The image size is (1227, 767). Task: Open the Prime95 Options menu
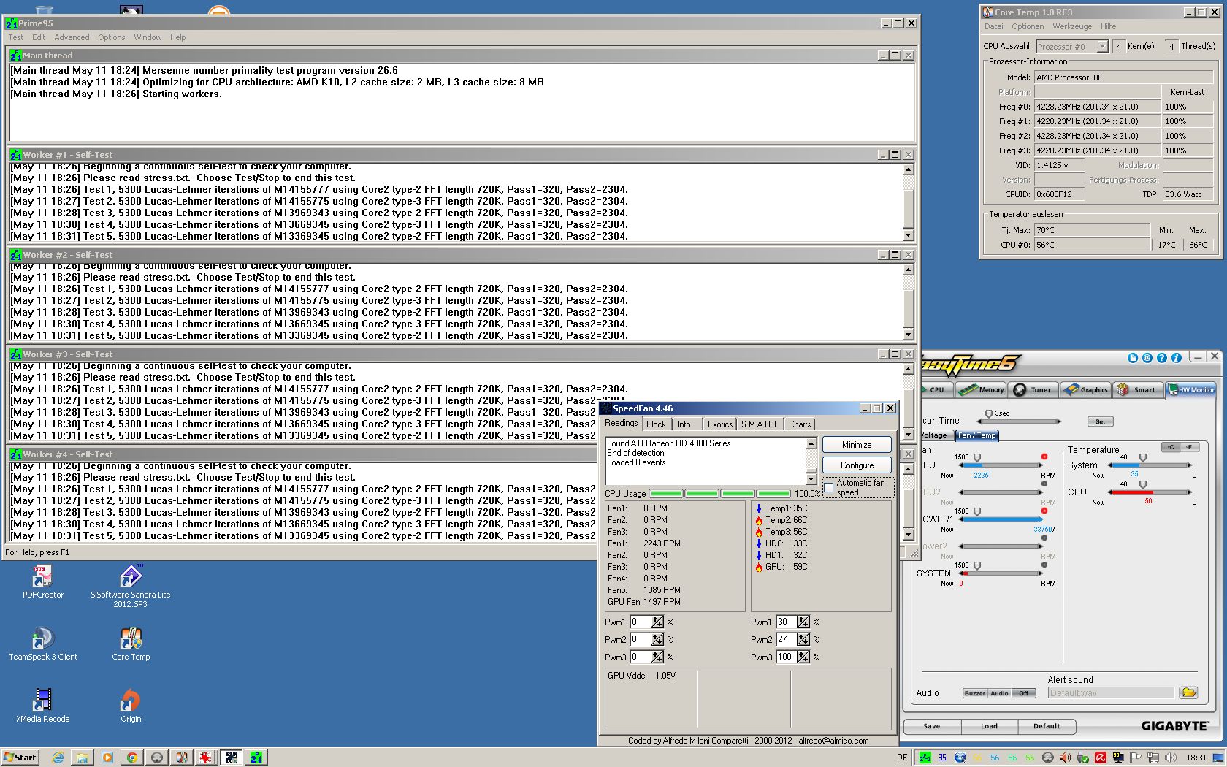[x=112, y=37]
